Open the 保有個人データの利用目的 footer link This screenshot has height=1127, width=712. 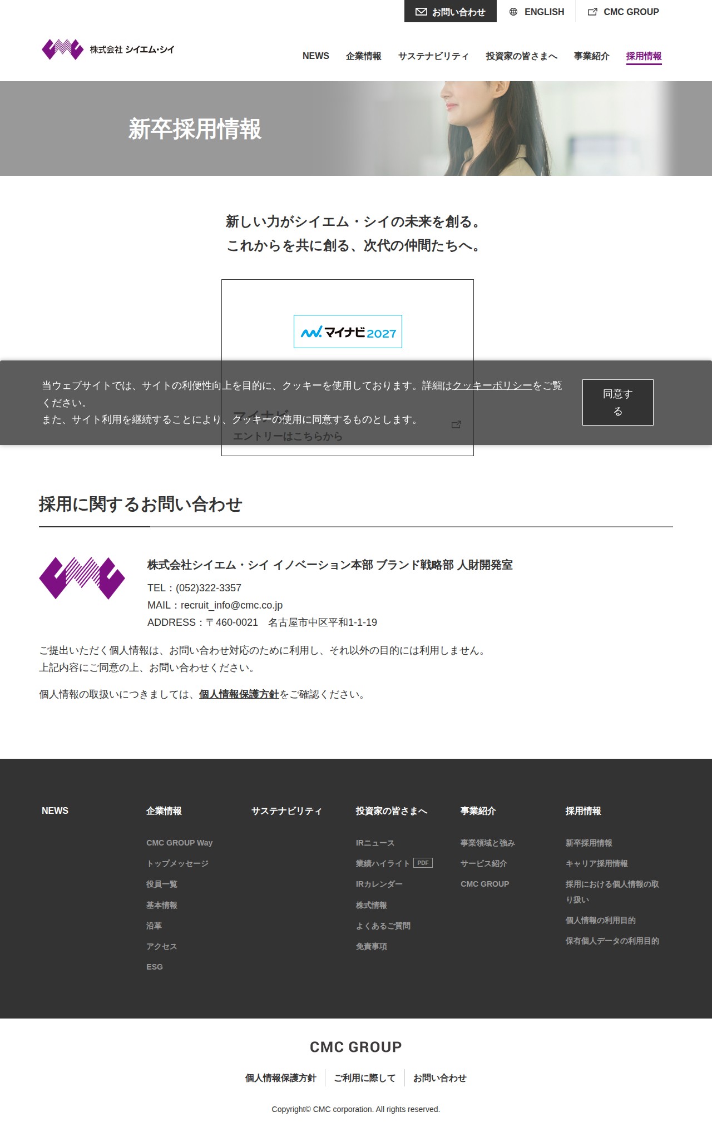point(612,941)
